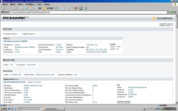This screenshot has width=178, height=111.
Task: Click the Stop loading red X icon
Action: point(22,8)
